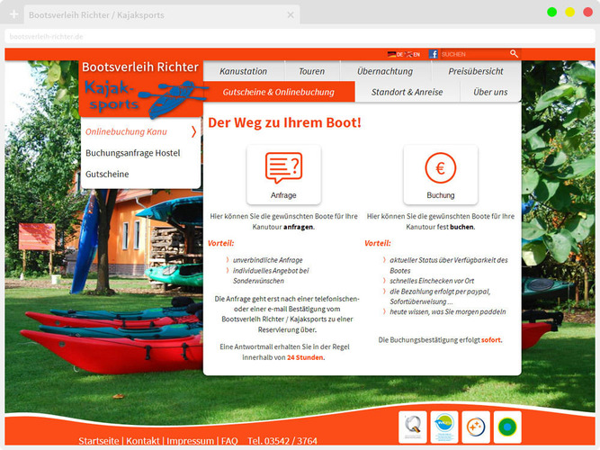Select Standort & Anreise tab

pos(407,92)
